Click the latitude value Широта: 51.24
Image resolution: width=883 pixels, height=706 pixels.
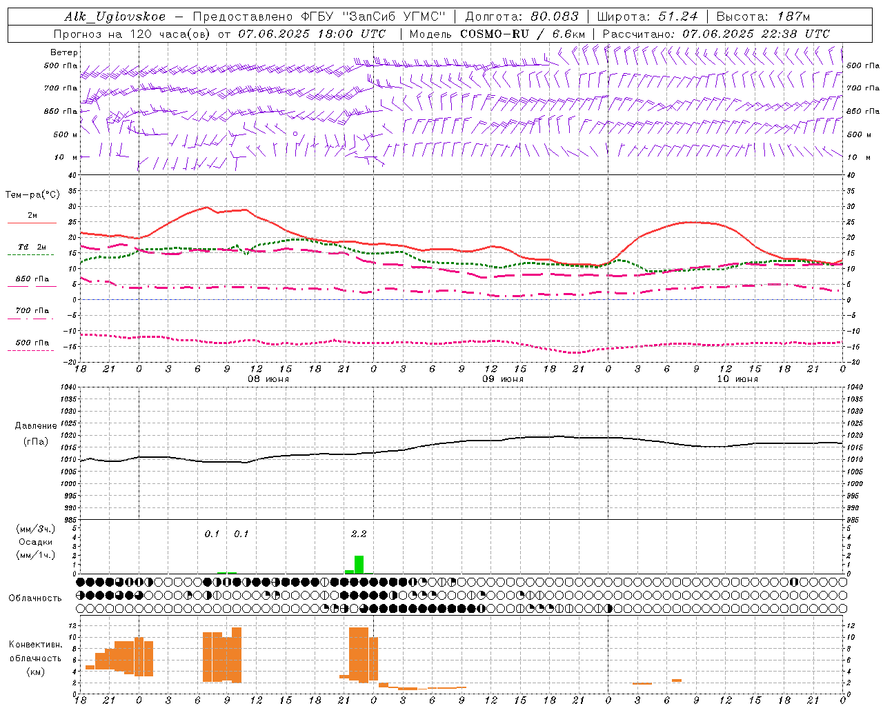(x=647, y=17)
